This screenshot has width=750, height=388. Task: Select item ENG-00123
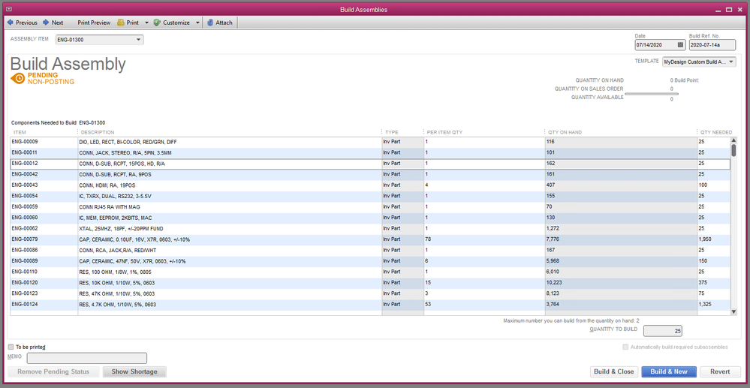pos(25,293)
